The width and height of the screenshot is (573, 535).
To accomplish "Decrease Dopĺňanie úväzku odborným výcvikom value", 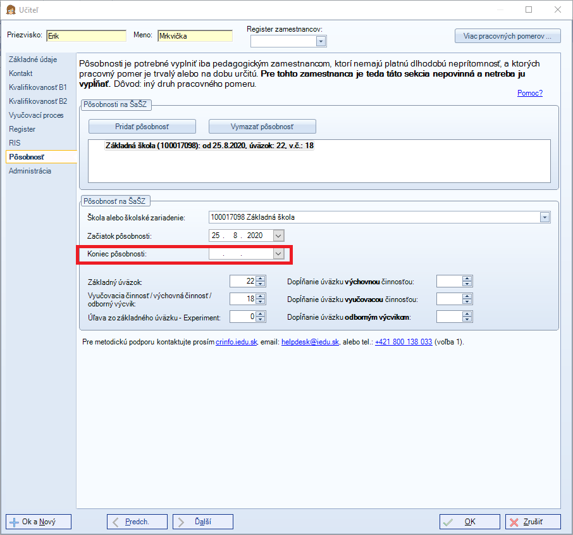I will pyautogui.click(x=467, y=319).
